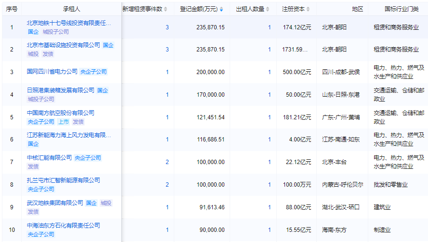
Task: Click 城投子公司 tag under 北京地铁十七号线
Action: (56, 32)
